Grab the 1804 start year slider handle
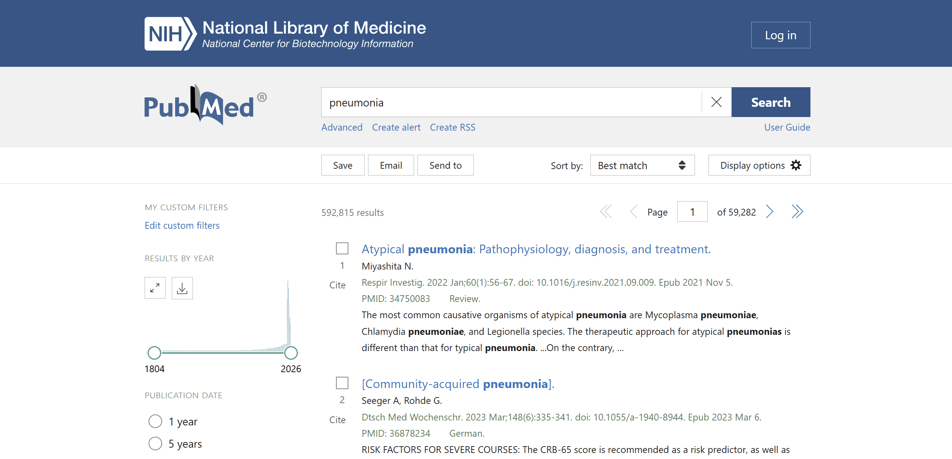The height and width of the screenshot is (459, 952). (154, 353)
